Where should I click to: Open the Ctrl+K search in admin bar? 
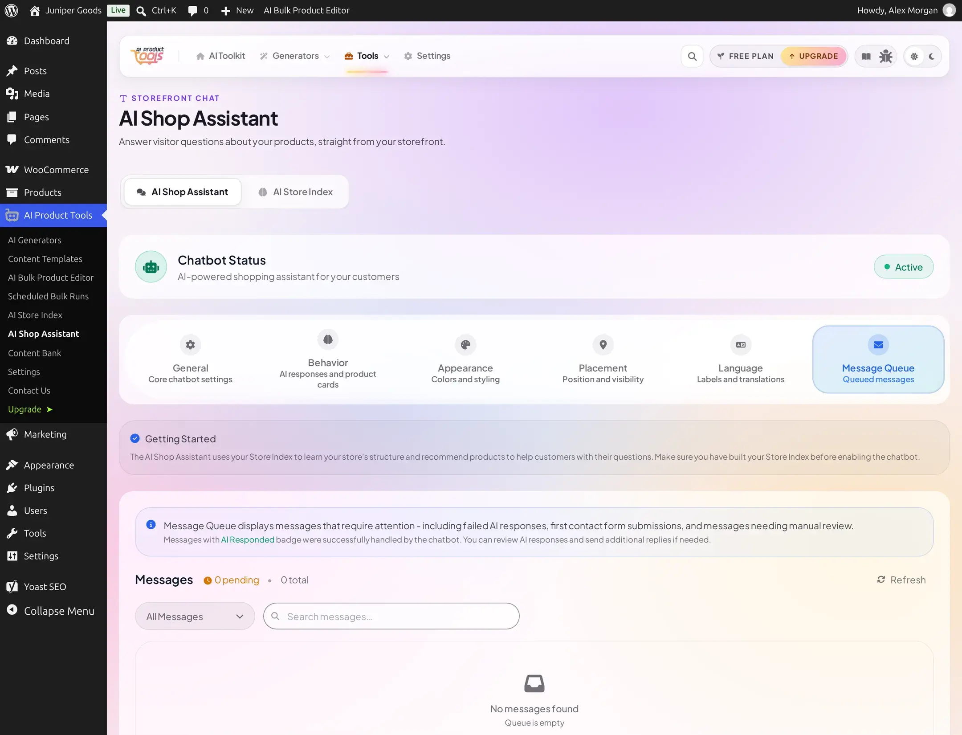[x=156, y=10]
